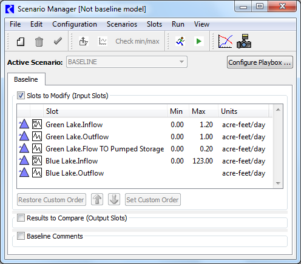Viewport: 301px width, 264px height.
Task: Select the Blue Lake.Outflow slot row
Action: pos(144,173)
